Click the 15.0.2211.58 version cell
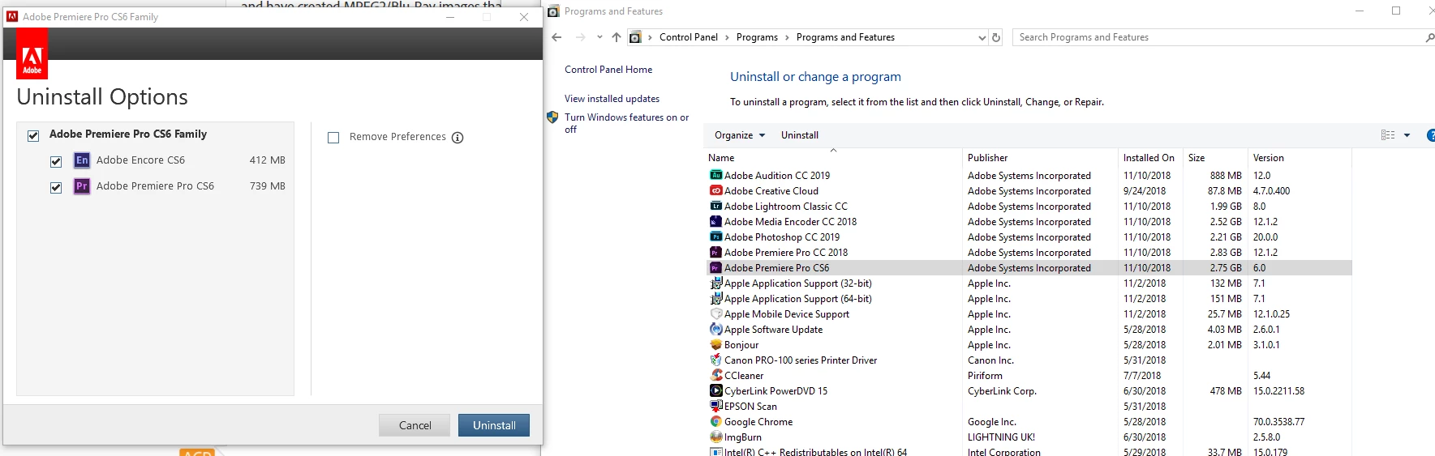Screen dimensions: 1435x456 pos(1278,391)
